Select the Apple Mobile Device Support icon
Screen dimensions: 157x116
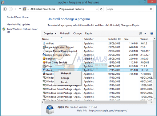[x=44, y=51]
